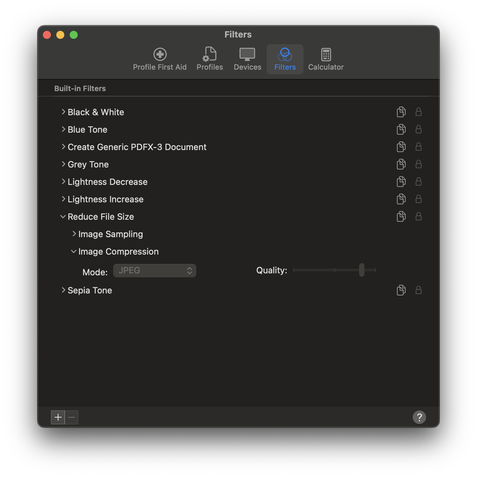Open the JPEG Mode dropdown
Viewport: 477px width, 477px height.
click(154, 270)
